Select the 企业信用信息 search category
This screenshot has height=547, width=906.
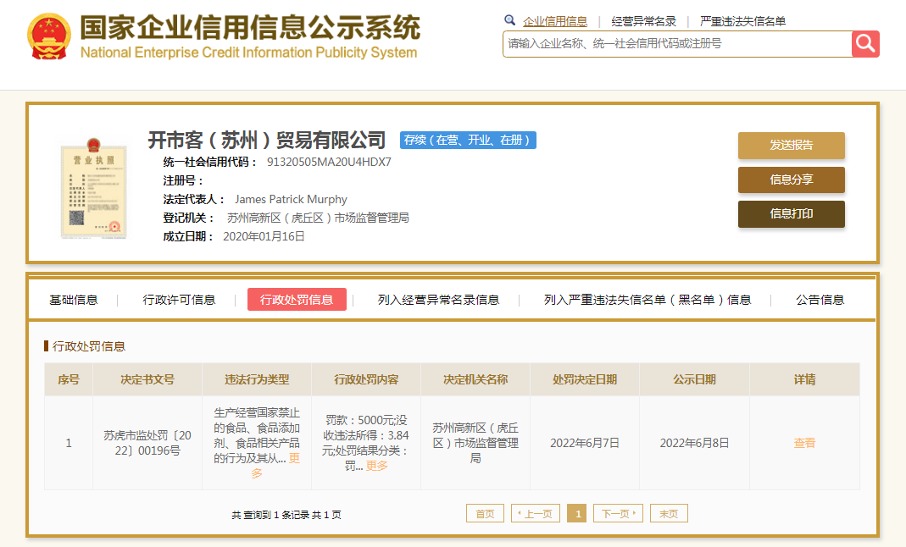pos(554,21)
